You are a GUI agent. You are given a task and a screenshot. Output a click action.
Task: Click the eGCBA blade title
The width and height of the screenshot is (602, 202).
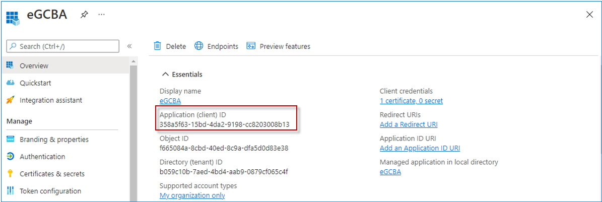tap(47, 15)
